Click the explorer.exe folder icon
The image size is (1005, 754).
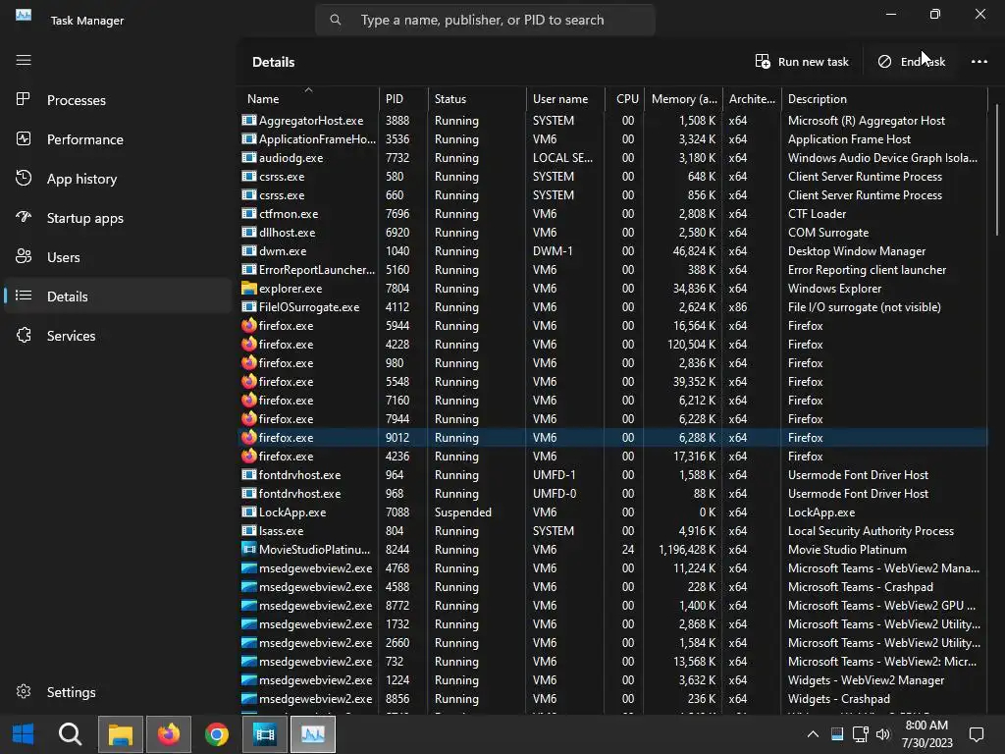pos(248,289)
